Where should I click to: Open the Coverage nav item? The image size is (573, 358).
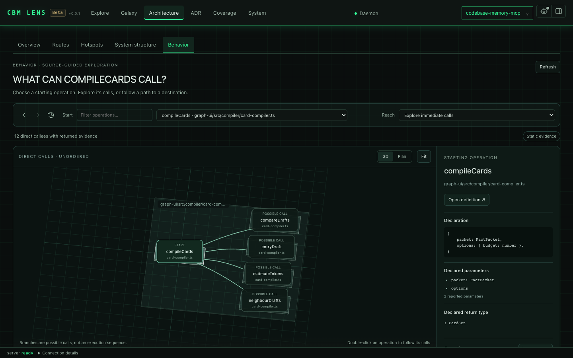pyautogui.click(x=224, y=13)
